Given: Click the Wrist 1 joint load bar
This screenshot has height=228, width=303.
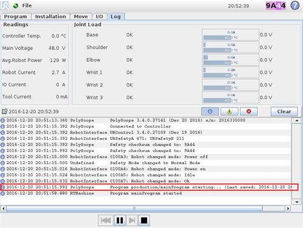Looking at the screenshot, I should click(231, 72).
